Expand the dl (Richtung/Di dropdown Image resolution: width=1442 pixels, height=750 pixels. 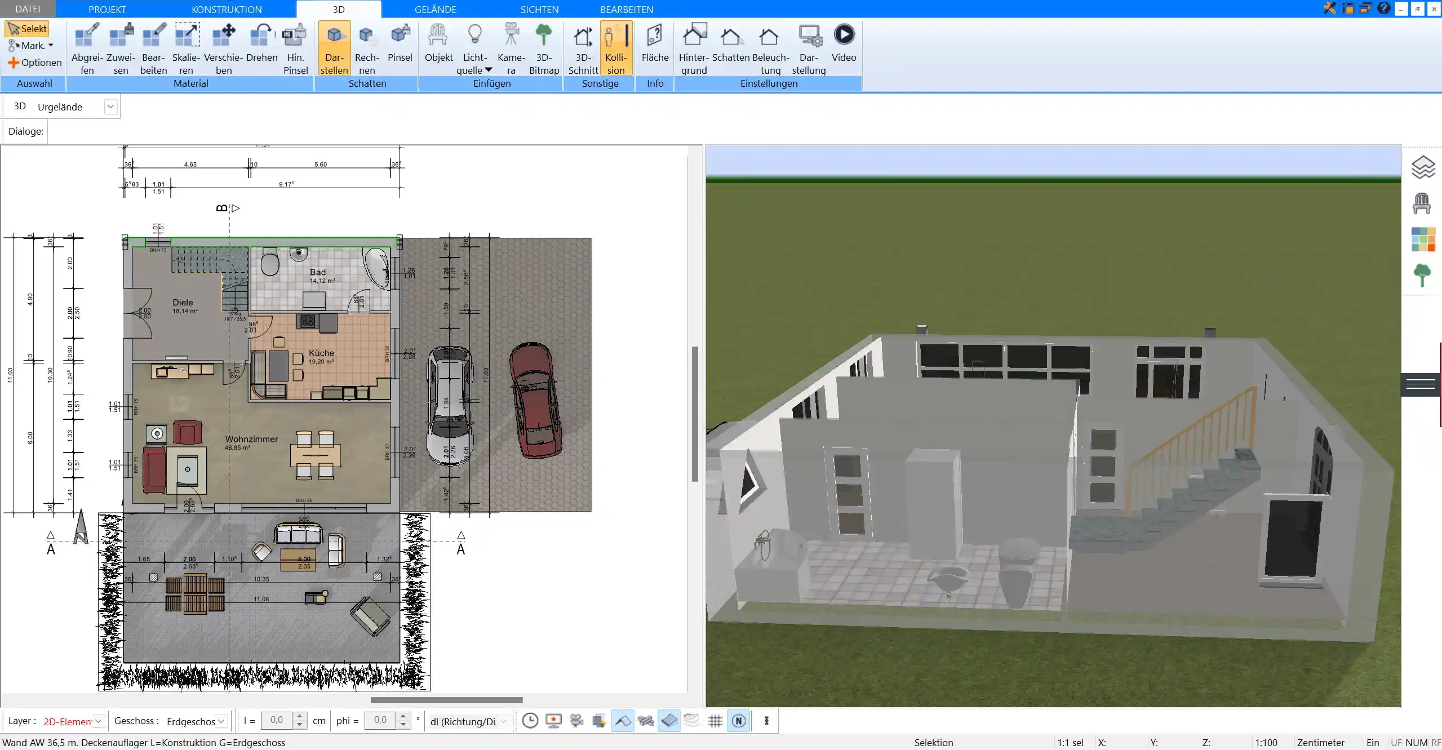click(503, 721)
